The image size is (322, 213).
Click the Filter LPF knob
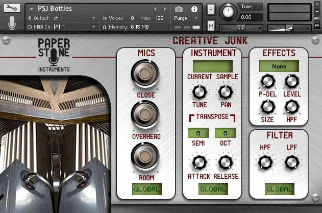pyautogui.click(x=291, y=162)
